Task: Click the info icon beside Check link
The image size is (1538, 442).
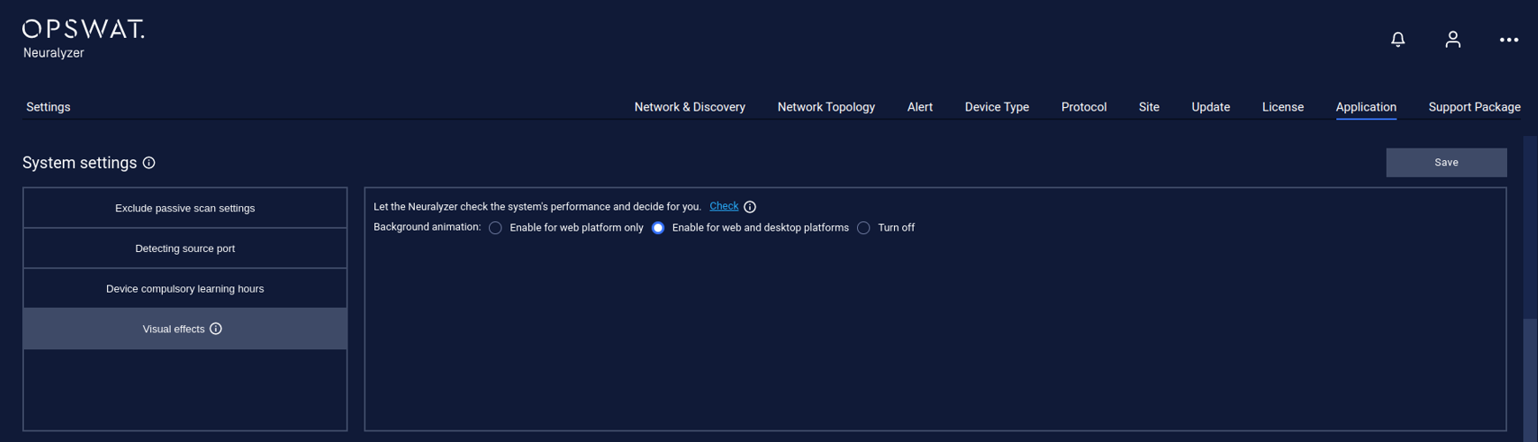Action: coord(750,207)
